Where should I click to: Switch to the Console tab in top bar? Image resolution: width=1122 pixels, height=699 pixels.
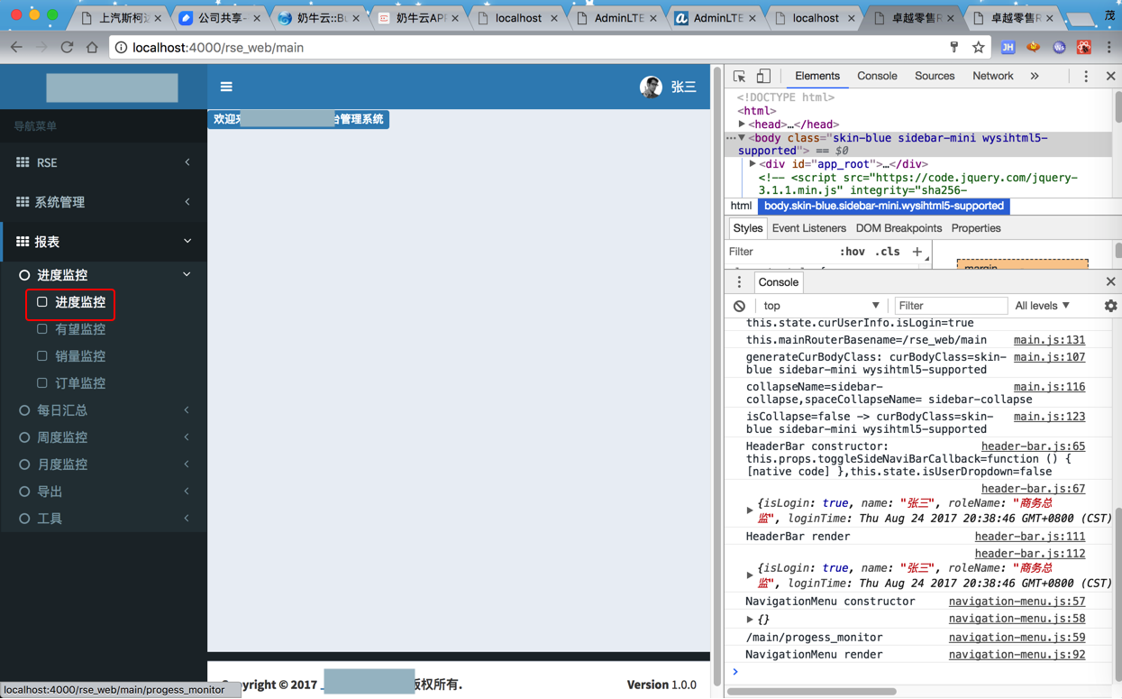pos(877,77)
